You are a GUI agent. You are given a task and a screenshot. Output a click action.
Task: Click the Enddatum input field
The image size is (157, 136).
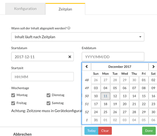113,57
